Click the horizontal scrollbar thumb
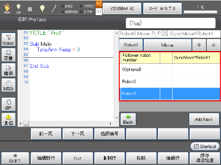The height and width of the screenshot is (165, 221). point(26,124)
